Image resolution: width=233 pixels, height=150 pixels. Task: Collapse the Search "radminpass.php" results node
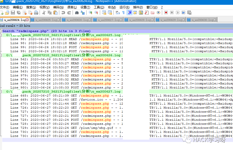click(x=1, y=31)
